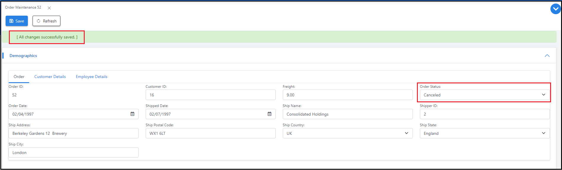Open the Order Status dropdown
The width and height of the screenshot is (562, 170).
(x=484, y=95)
